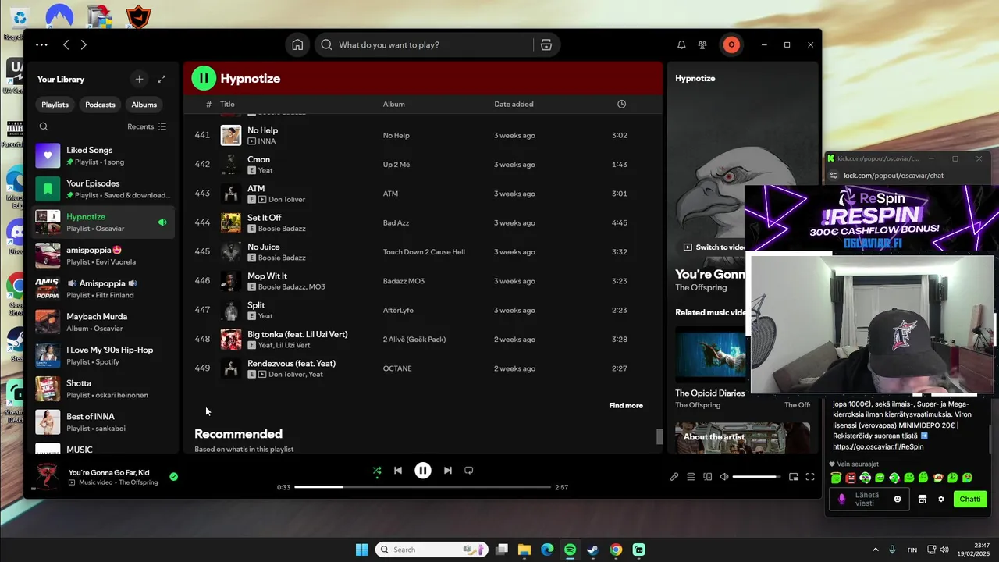Create a new playlist with the plus icon

[139, 79]
